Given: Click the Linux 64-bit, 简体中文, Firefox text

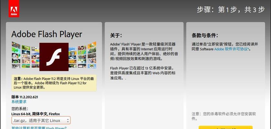Looking at the screenshot, I should click(36, 114).
